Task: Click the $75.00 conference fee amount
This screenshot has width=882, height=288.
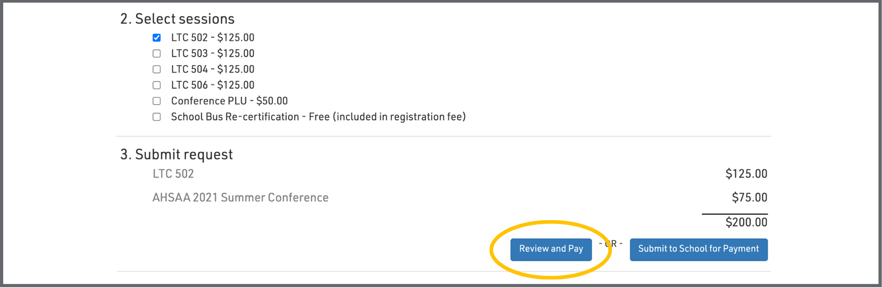Action: [749, 198]
